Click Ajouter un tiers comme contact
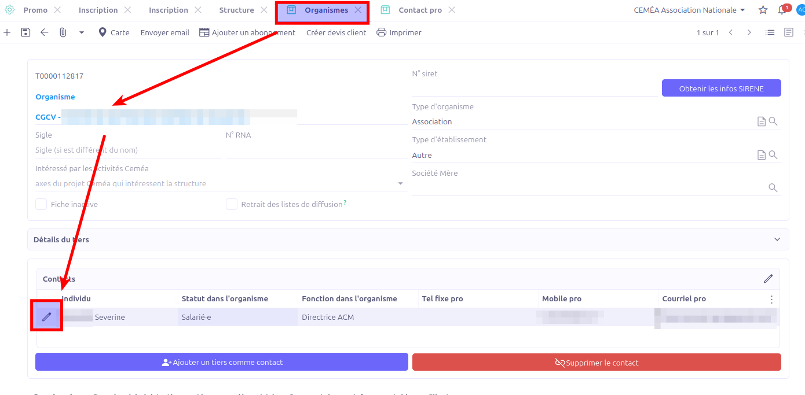 pos(222,362)
